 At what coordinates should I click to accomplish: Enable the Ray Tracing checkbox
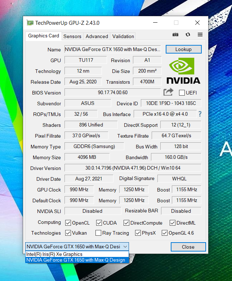[98, 233]
